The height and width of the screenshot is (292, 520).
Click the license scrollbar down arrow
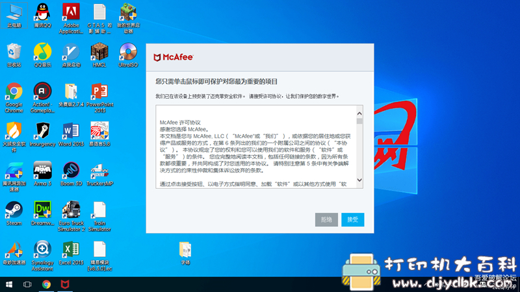pyautogui.click(x=359, y=180)
